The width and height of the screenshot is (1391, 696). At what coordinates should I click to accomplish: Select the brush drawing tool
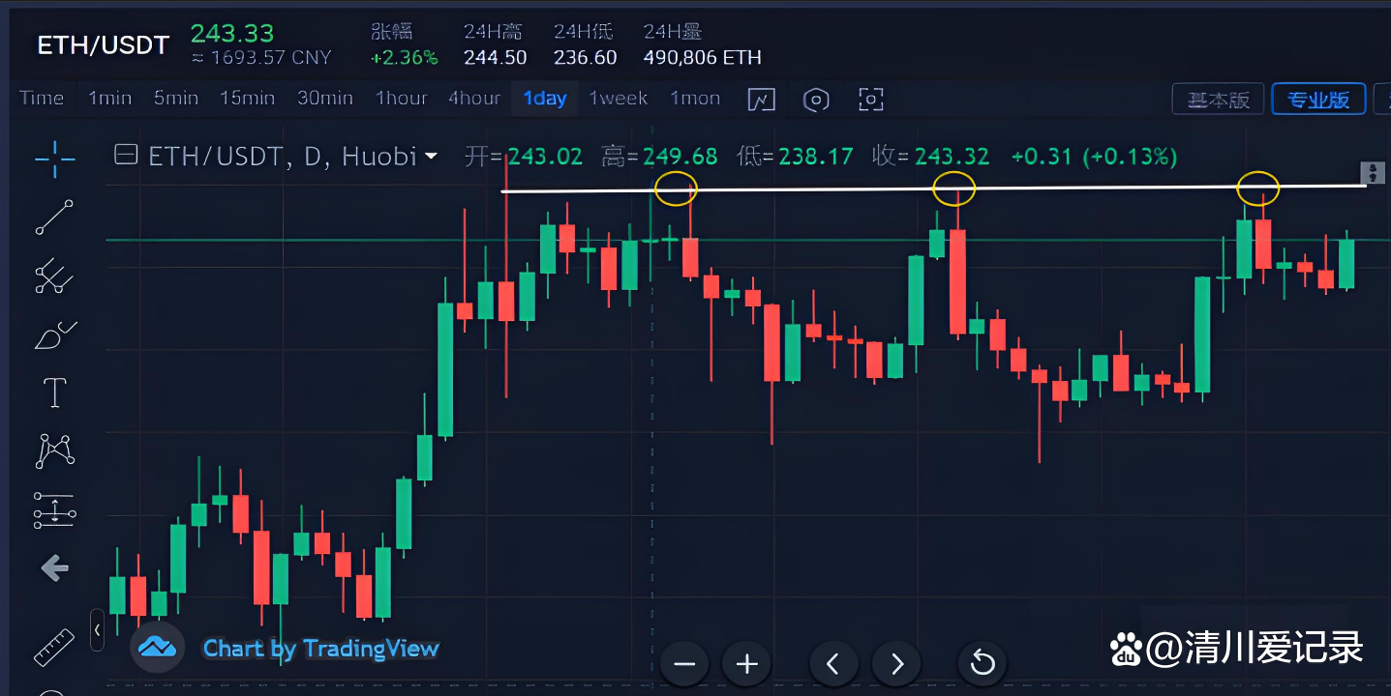pos(55,333)
